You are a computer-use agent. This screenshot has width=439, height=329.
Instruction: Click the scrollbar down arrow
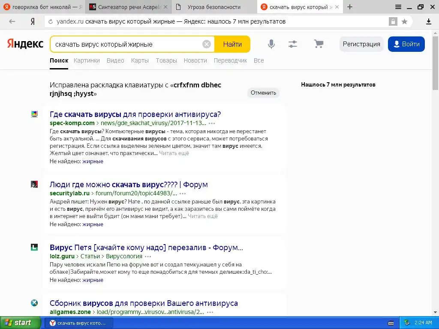pyautogui.click(x=436, y=312)
